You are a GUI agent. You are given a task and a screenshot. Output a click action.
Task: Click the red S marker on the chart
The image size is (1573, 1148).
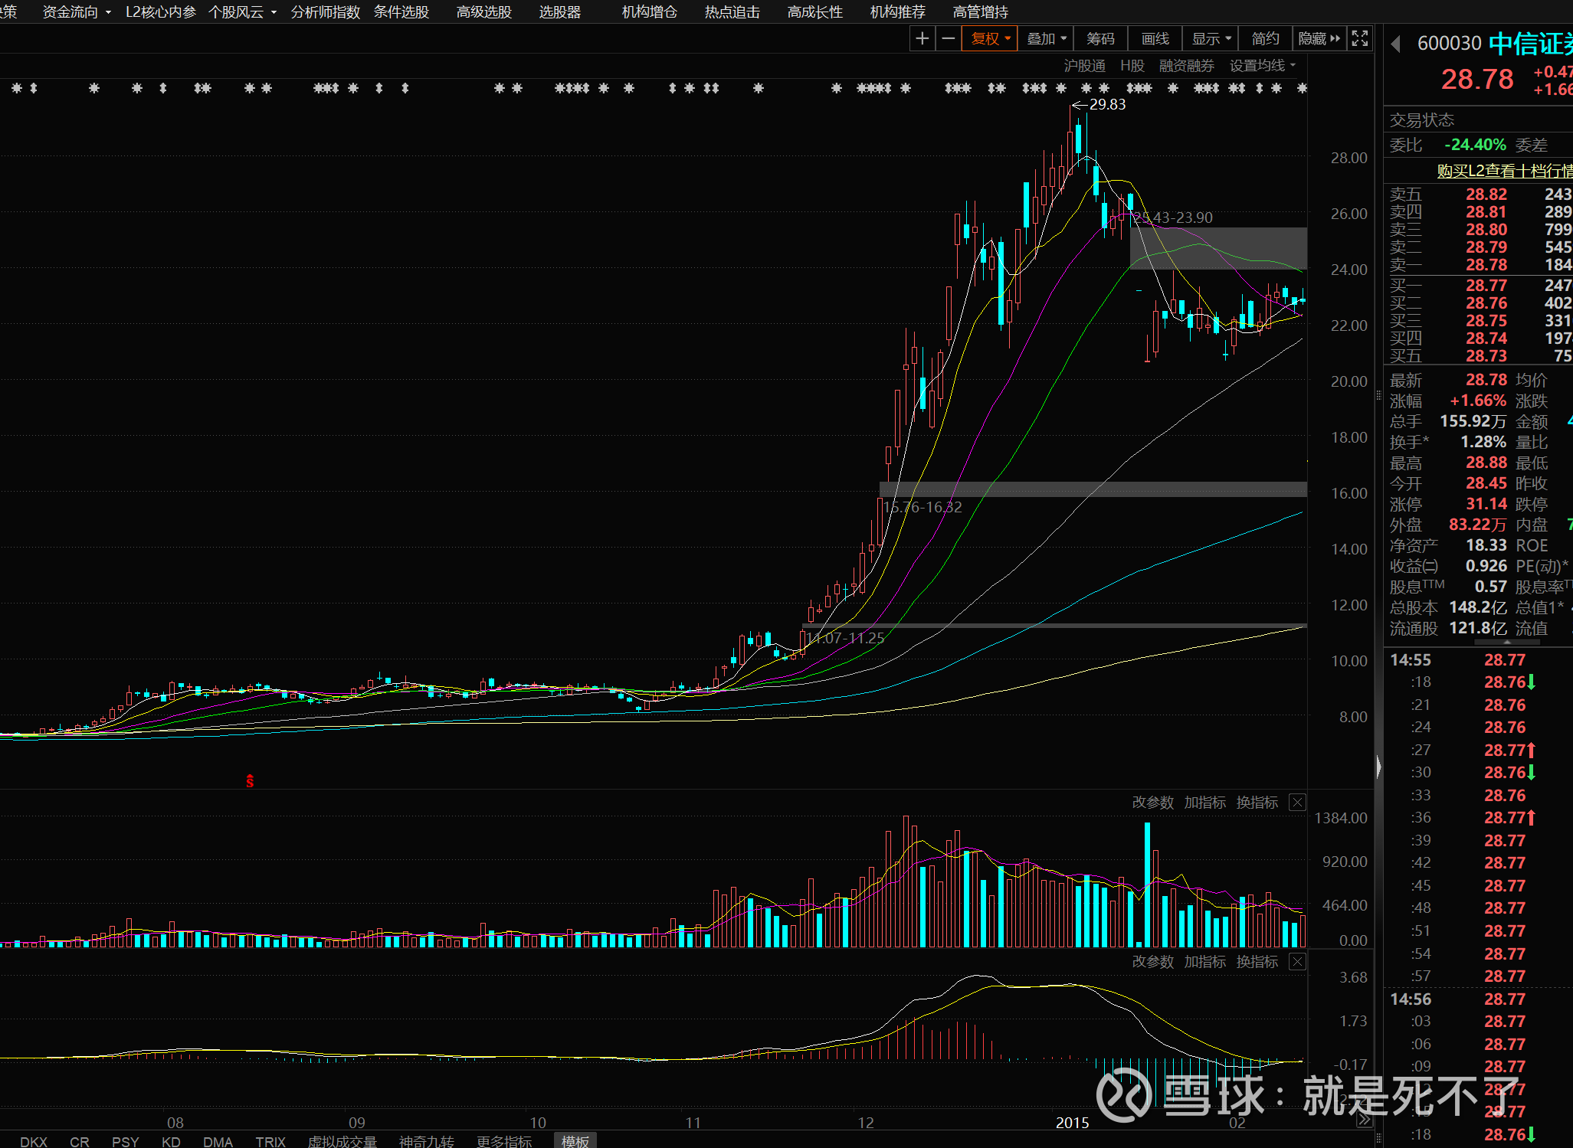point(250,781)
